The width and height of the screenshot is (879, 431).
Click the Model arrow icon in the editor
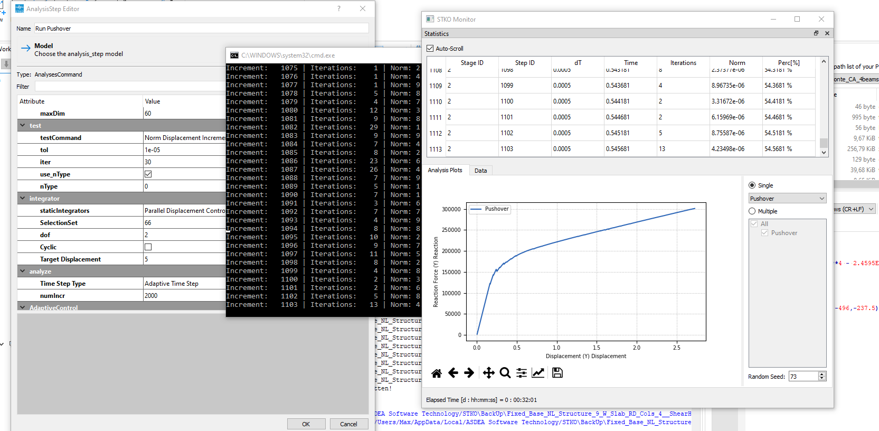[25, 48]
